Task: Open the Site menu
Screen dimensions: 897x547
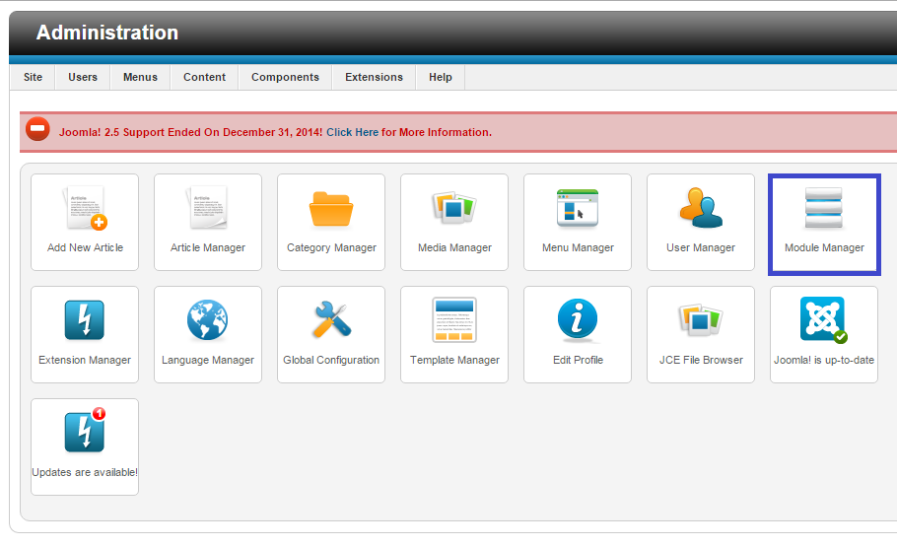Action: click(x=33, y=77)
